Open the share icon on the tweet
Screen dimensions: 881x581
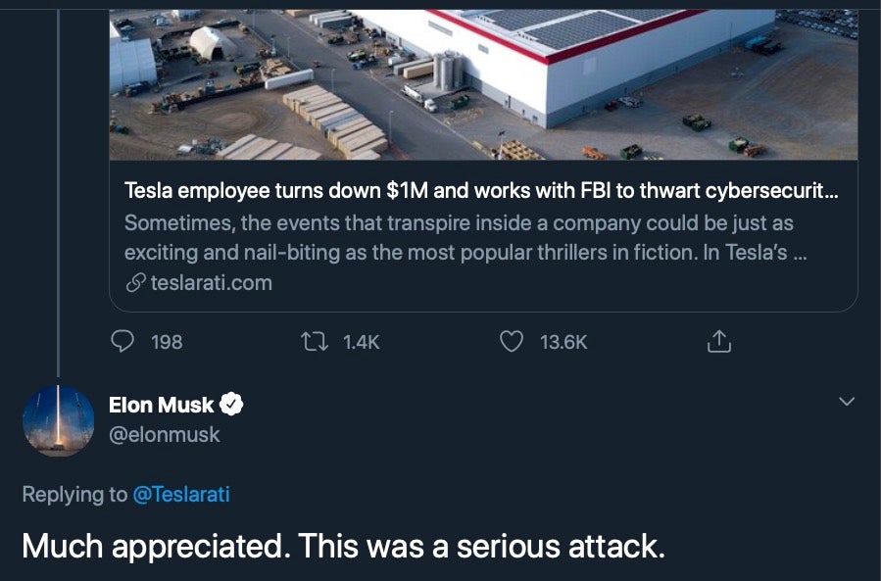718,341
